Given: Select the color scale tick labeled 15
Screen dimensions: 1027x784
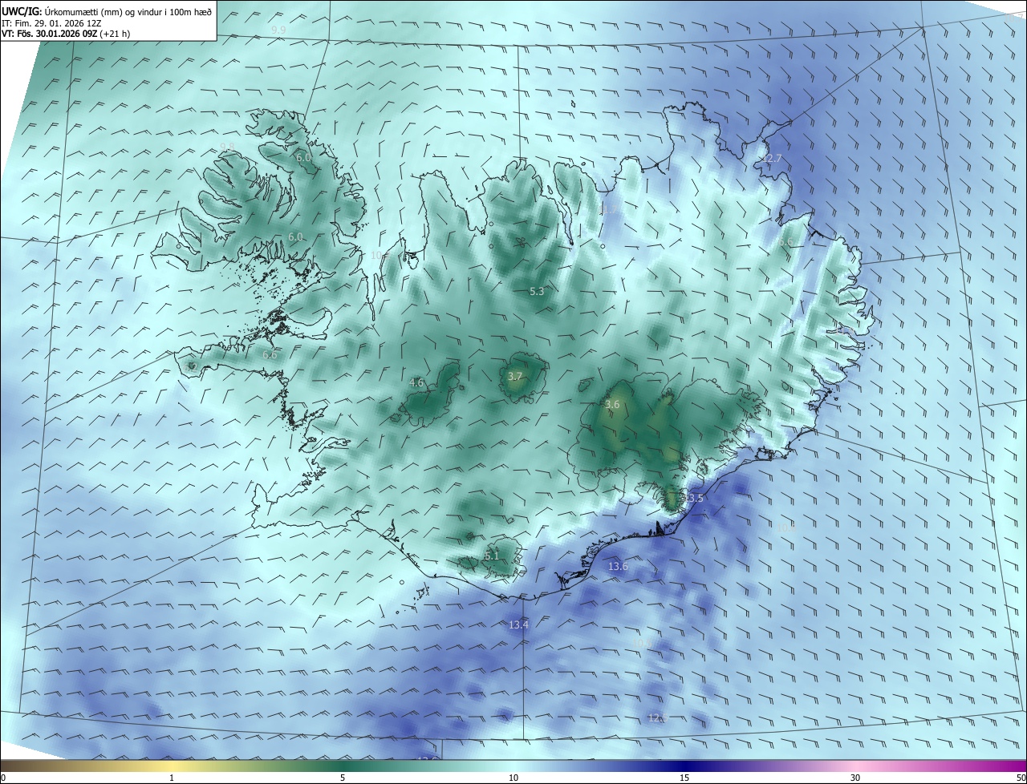Looking at the screenshot, I should (684, 778).
